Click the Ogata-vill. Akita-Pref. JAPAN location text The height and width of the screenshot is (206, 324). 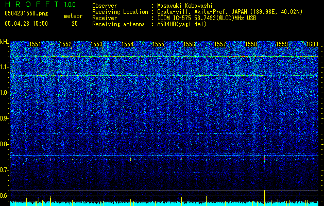click(230, 12)
